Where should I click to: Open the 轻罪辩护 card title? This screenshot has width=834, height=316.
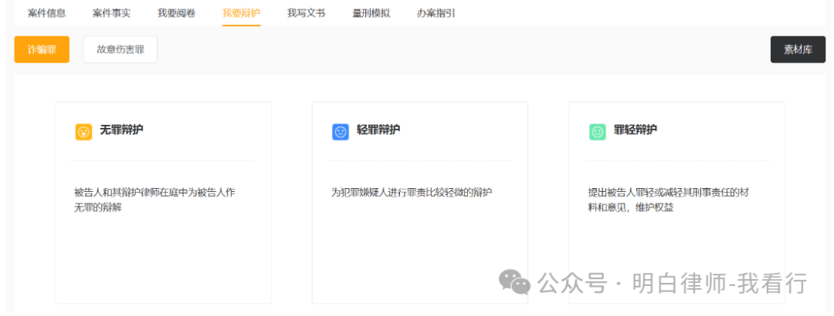pyautogui.click(x=378, y=129)
